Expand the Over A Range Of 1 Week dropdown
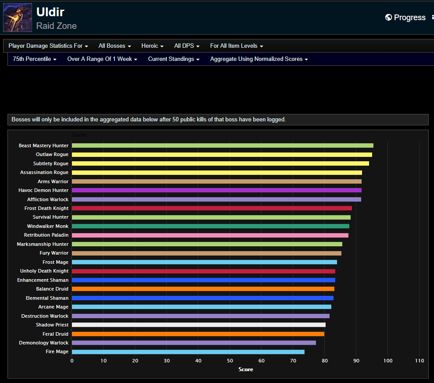 102,59
